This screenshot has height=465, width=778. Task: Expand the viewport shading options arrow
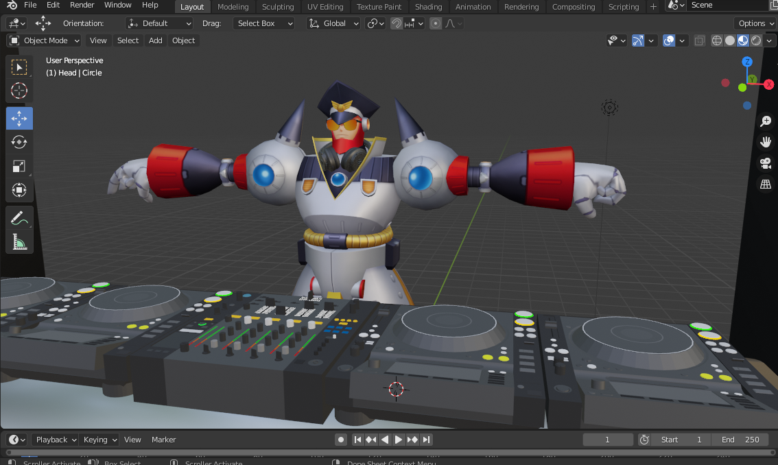click(x=769, y=40)
